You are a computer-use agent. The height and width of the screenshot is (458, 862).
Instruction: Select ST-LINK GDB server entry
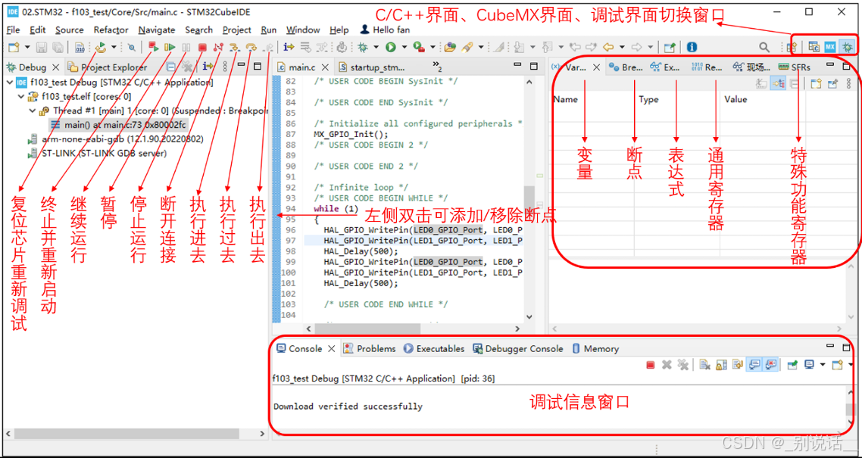click(x=97, y=154)
